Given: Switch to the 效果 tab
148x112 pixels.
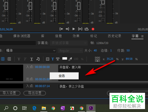Looking at the screenshot, I should click(x=76, y=36).
